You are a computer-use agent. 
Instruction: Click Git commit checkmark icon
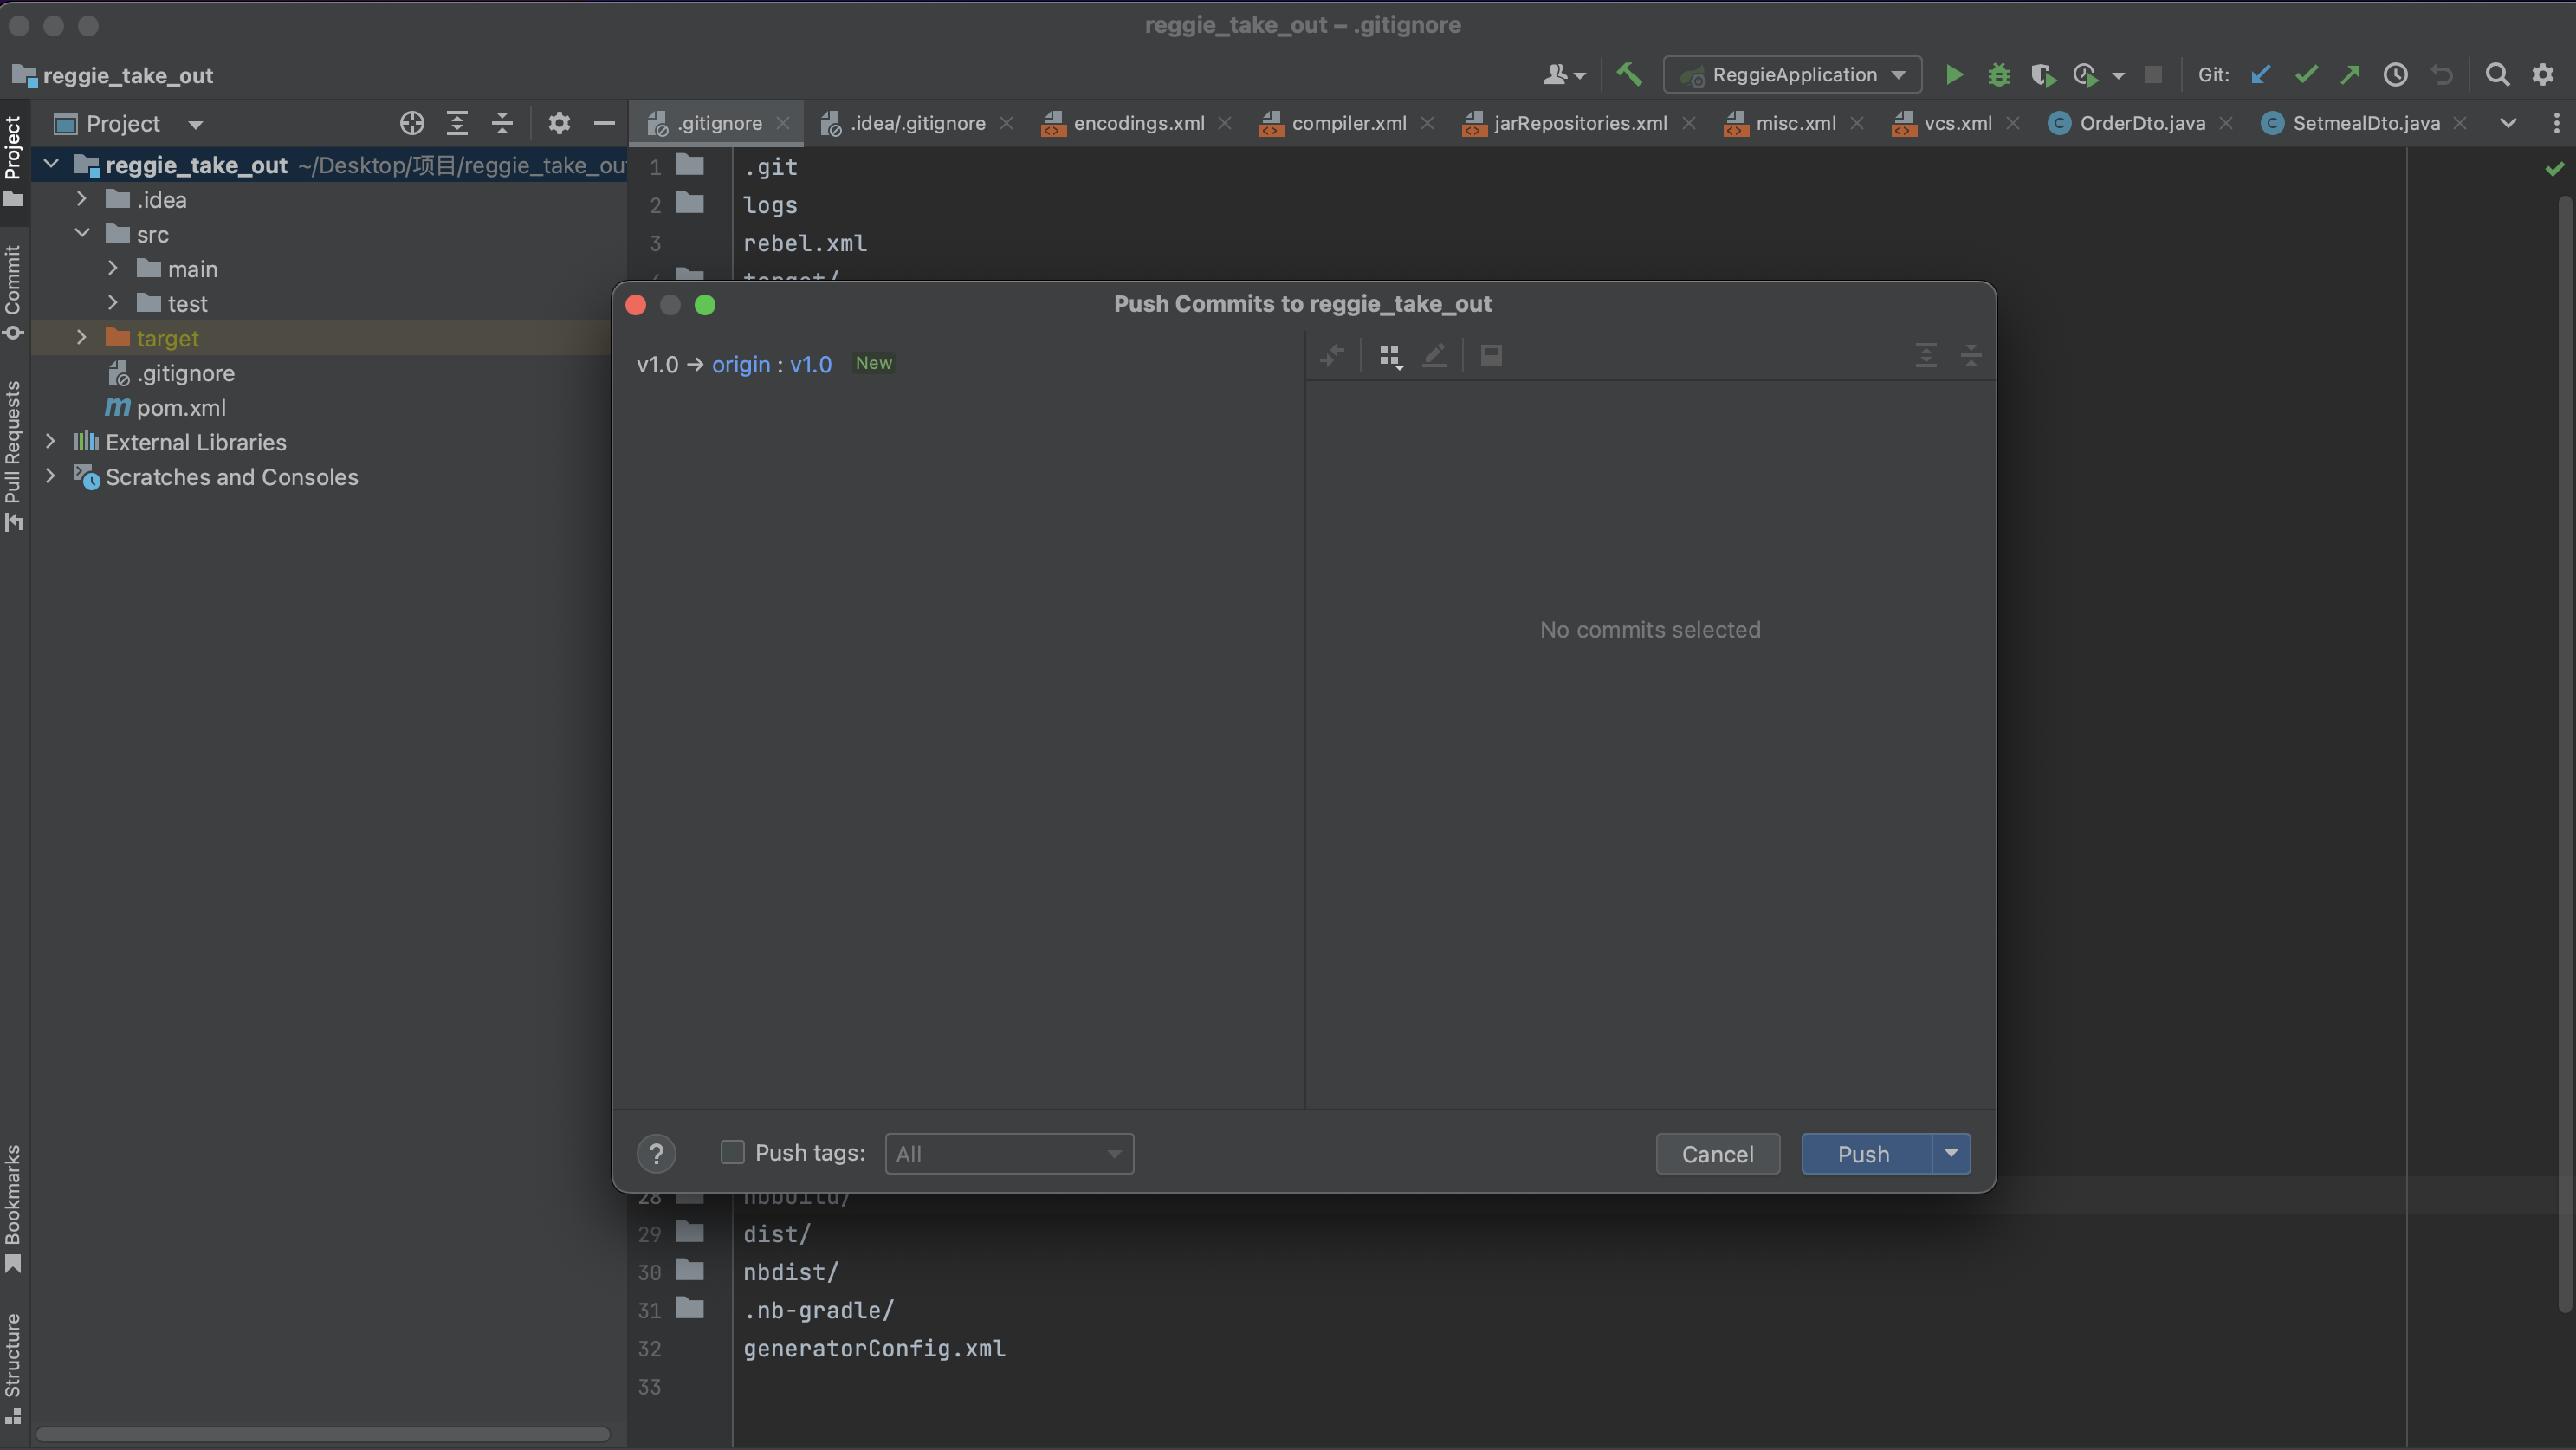[x=2306, y=74]
